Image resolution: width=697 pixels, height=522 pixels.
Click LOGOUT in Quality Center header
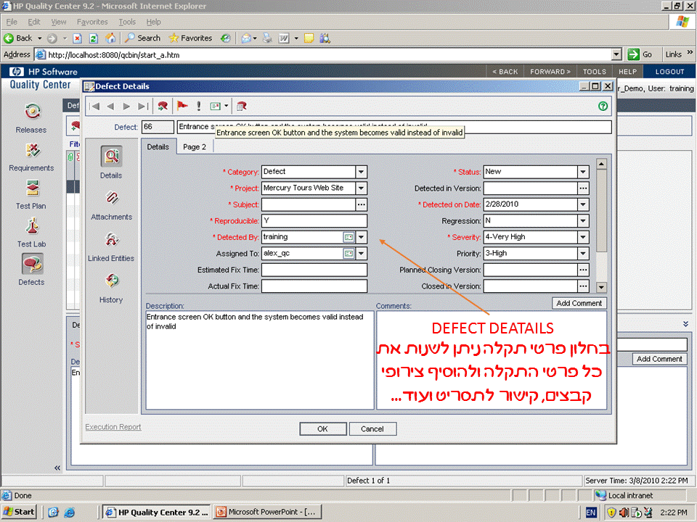click(669, 72)
